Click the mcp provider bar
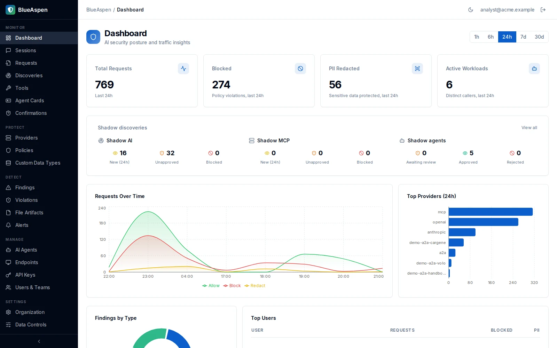This screenshot has width=557, height=348. (491, 212)
